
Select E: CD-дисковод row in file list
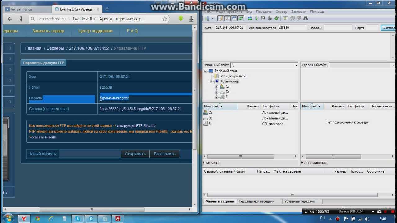point(250,124)
